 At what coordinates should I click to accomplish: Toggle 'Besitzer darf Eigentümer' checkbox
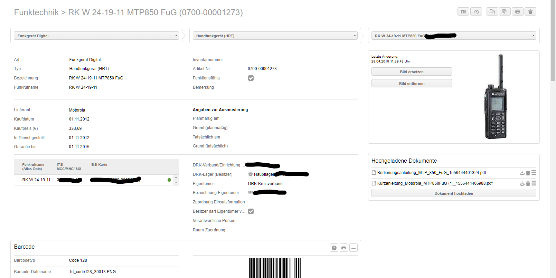pos(251,211)
